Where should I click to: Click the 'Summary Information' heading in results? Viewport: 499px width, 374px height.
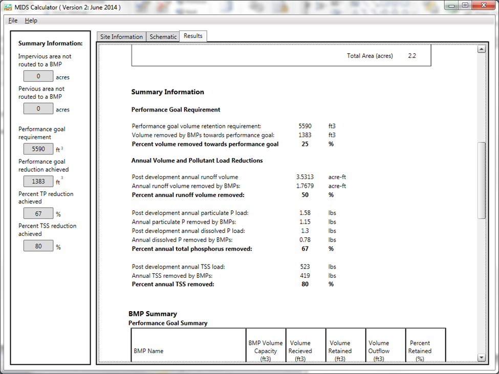click(168, 92)
